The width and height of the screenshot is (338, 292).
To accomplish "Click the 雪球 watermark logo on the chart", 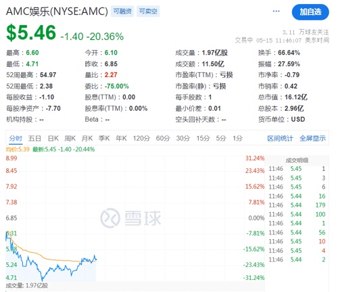I will click(x=130, y=218).
